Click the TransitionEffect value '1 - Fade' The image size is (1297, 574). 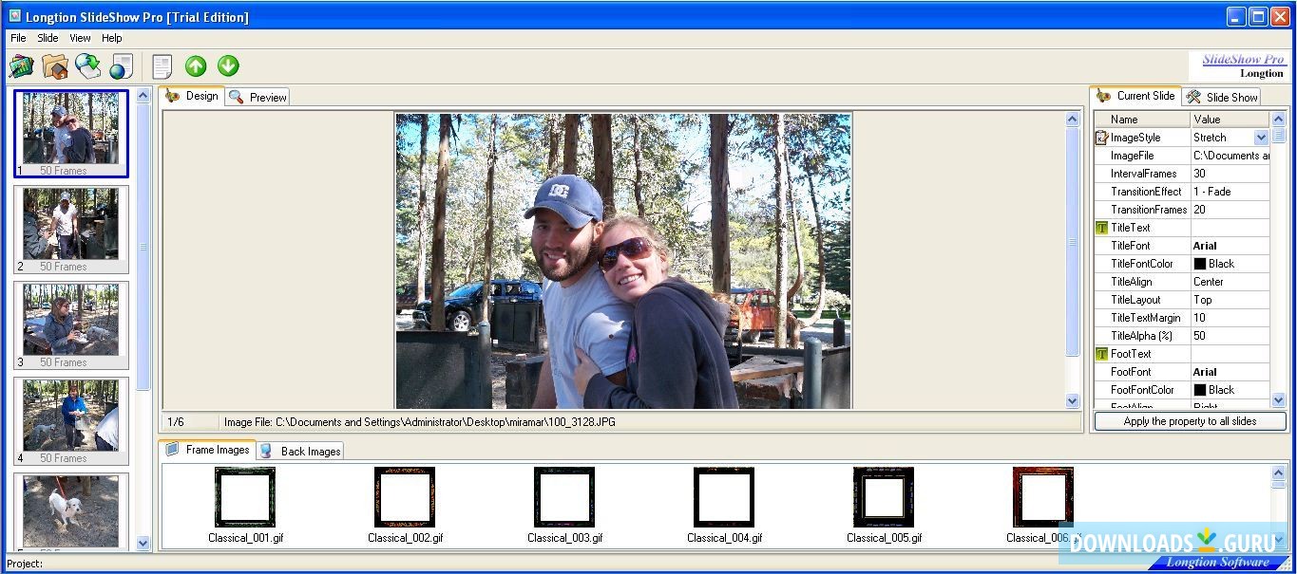[1230, 192]
